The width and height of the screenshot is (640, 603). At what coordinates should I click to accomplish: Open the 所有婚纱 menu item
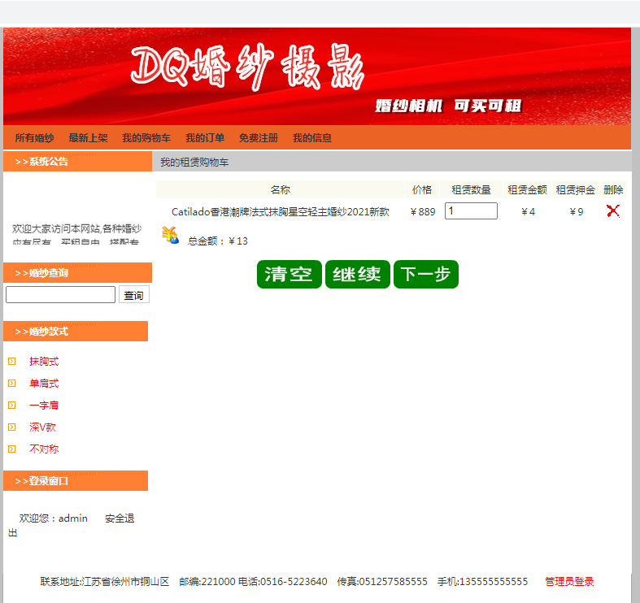click(x=34, y=138)
